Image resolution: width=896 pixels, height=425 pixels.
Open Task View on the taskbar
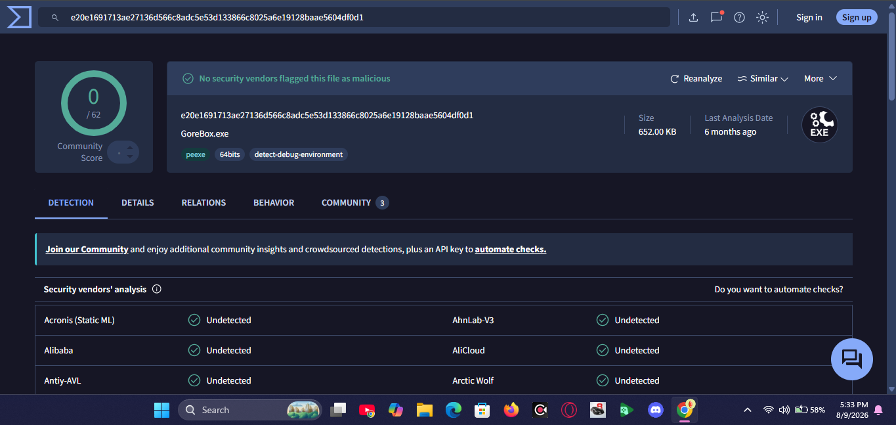pos(338,410)
